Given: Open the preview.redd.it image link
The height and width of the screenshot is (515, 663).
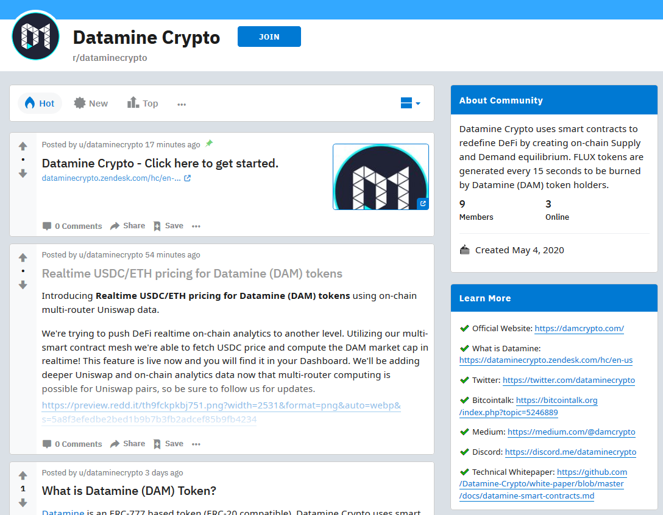Looking at the screenshot, I should tap(221, 412).
